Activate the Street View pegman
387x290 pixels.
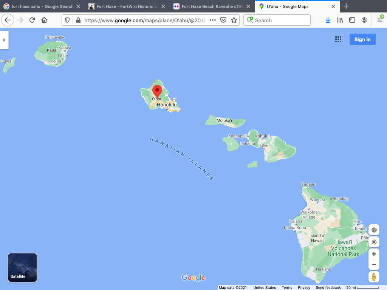(374, 277)
